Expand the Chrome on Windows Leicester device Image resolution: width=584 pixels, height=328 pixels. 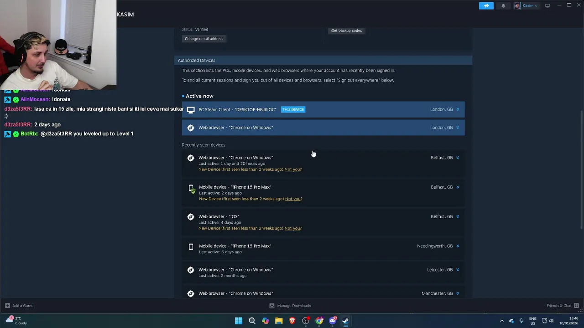458,270
